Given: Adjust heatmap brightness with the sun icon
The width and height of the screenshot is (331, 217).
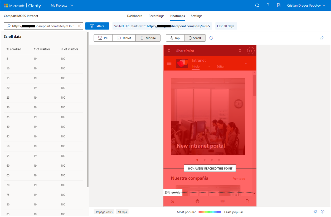Looking at the screenshot, I should pyautogui.click(x=315, y=211).
